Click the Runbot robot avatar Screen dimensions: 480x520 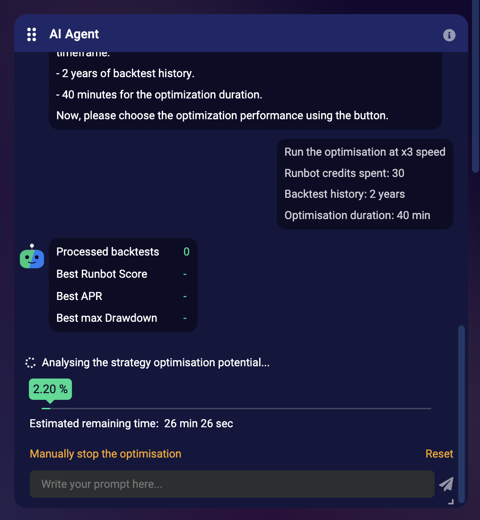[x=32, y=258]
